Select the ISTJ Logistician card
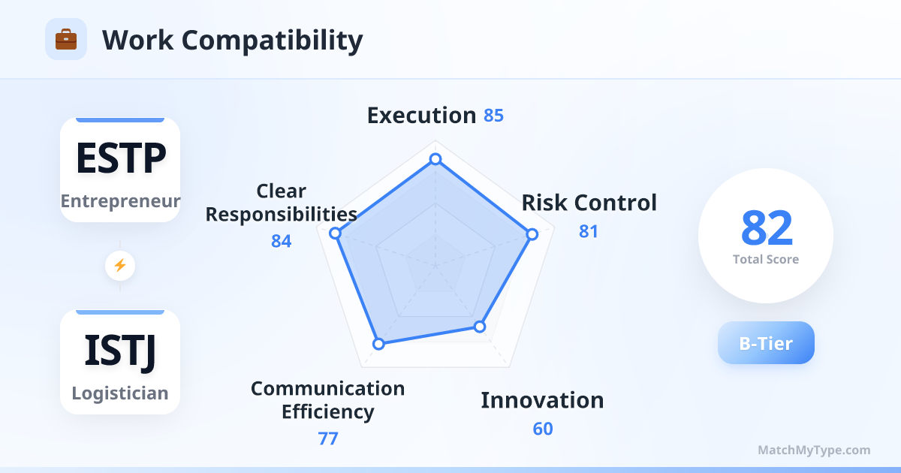The width and height of the screenshot is (901, 473). click(x=120, y=362)
